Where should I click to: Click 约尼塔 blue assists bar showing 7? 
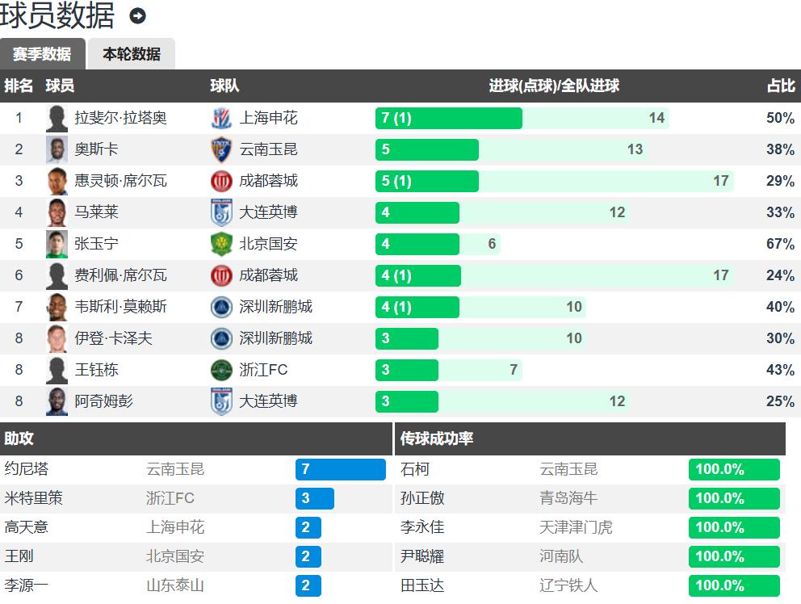[340, 469]
